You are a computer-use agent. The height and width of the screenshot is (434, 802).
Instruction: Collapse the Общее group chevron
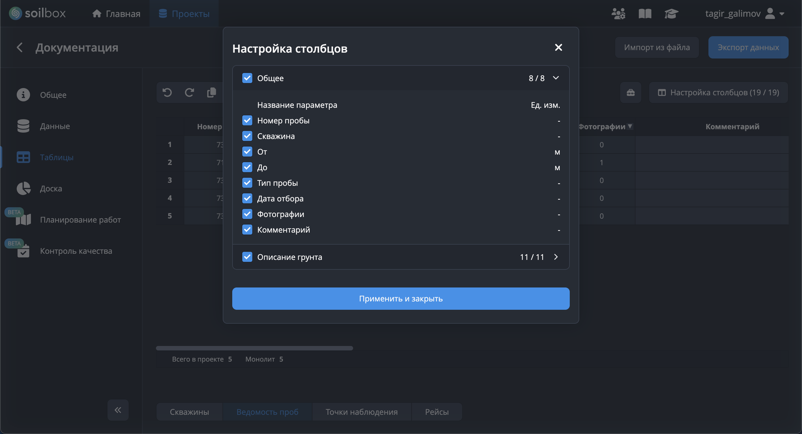pyautogui.click(x=556, y=78)
